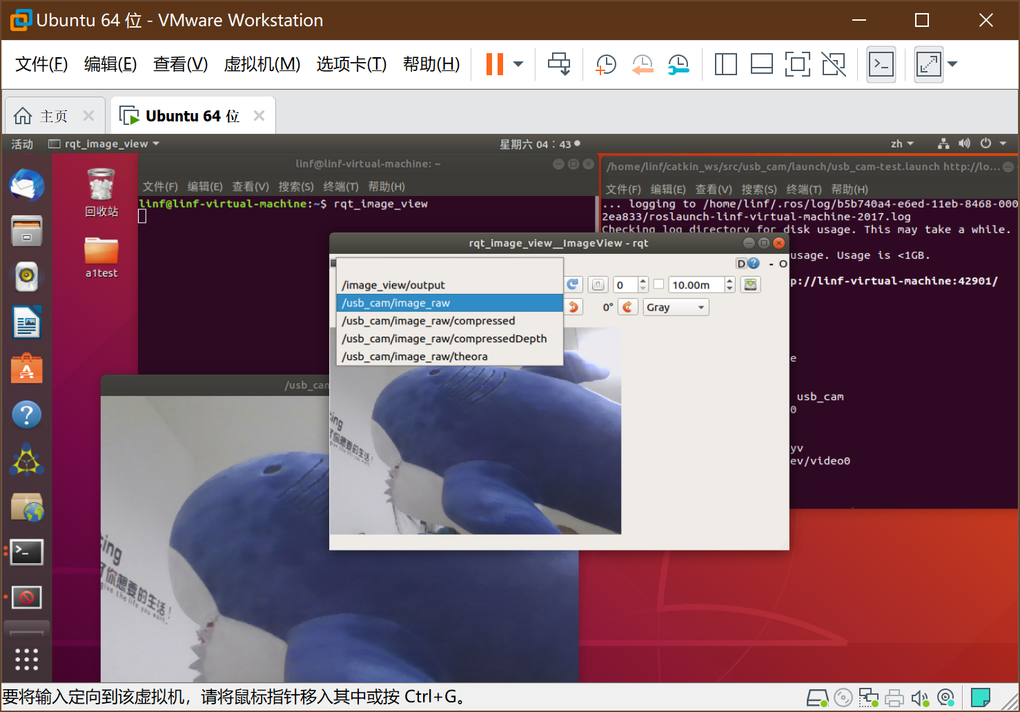Image resolution: width=1020 pixels, height=712 pixels.
Task: Open zh input source menu
Action: (902, 144)
